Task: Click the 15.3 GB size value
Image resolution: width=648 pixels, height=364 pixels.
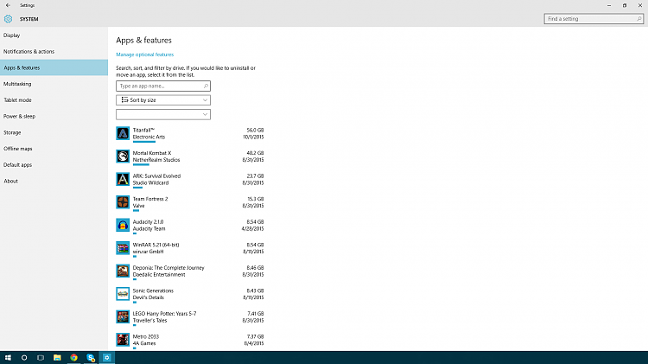Action: [256, 199]
